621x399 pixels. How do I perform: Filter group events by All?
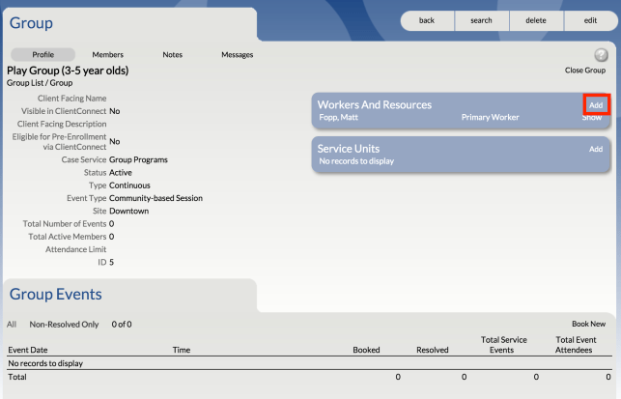[x=12, y=324]
